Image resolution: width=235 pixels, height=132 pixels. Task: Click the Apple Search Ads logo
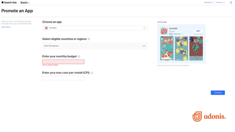9,3
